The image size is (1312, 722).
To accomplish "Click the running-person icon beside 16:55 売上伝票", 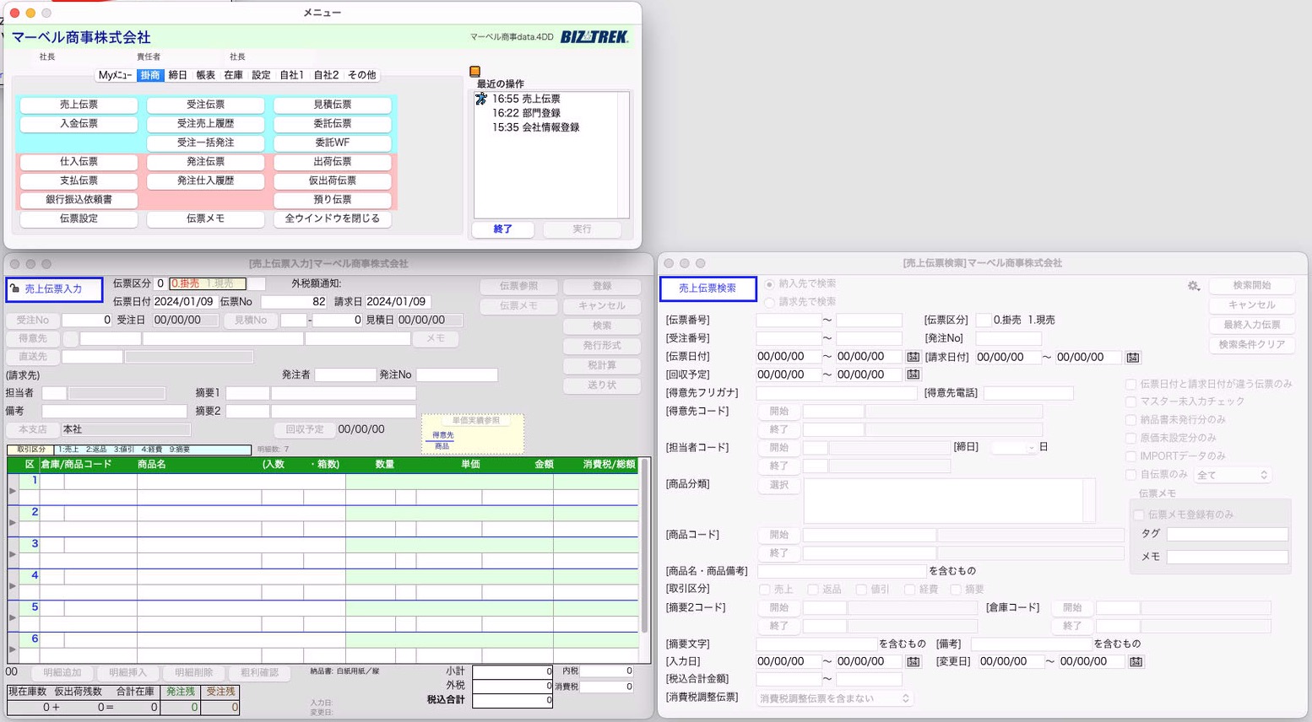I will (x=481, y=99).
